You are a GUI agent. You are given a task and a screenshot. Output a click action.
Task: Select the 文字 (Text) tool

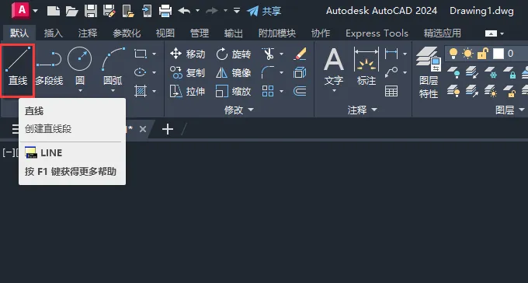[x=334, y=66]
